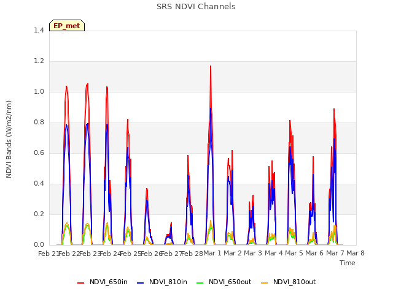Viewport: 393px width, 294px height.
Task: Click the orange NDVI_810out legend swatch
Action: [x=265, y=283]
